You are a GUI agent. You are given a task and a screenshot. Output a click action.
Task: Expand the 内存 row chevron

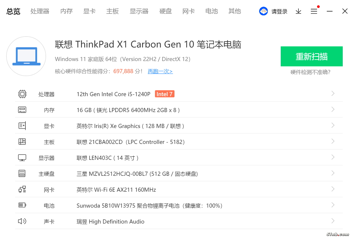(x=333, y=109)
